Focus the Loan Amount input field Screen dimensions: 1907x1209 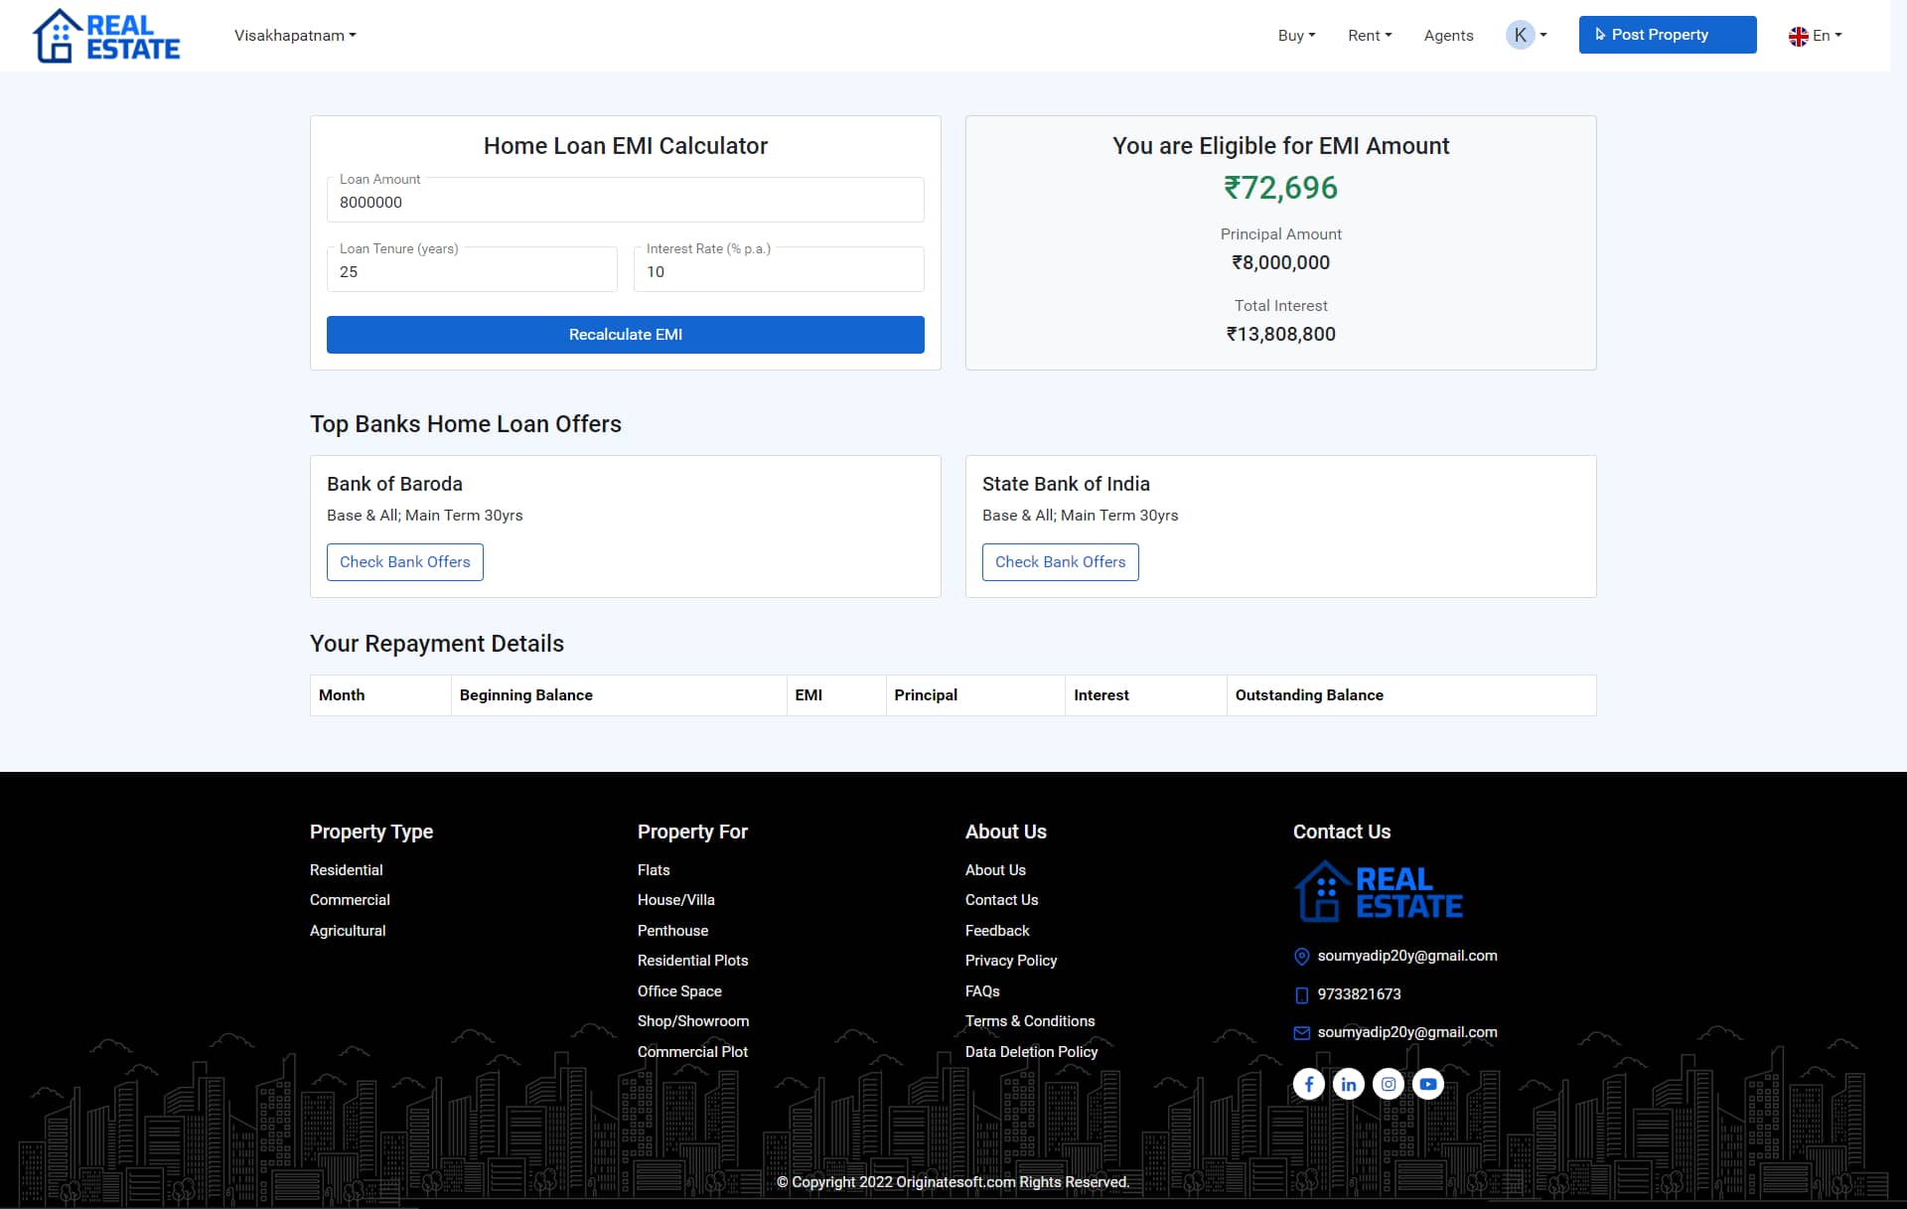point(626,200)
